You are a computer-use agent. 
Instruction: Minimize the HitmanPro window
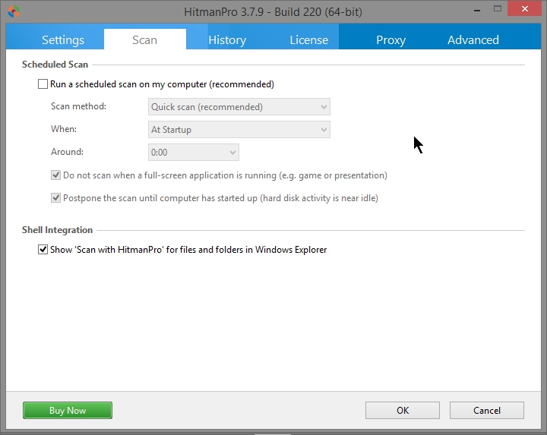pyautogui.click(x=477, y=10)
